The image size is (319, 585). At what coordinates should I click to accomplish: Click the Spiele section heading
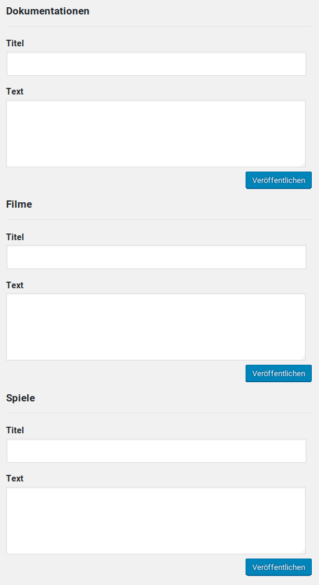click(x=20, y=398)
